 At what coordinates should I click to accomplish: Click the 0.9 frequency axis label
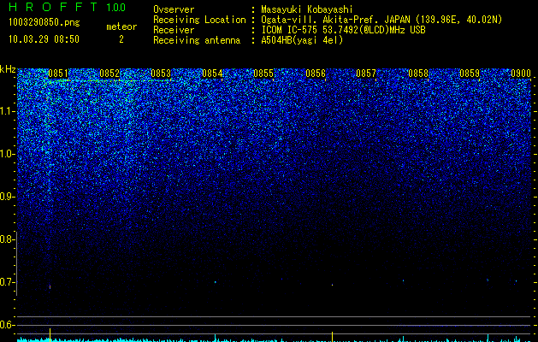[7, 197]
